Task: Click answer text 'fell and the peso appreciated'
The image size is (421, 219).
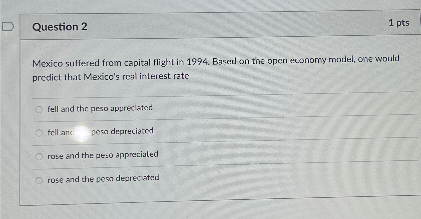Action: 100,108
